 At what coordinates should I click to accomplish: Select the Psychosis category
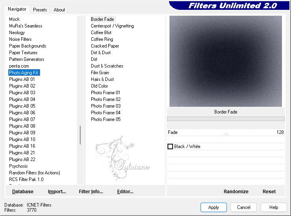coord(18,166)
